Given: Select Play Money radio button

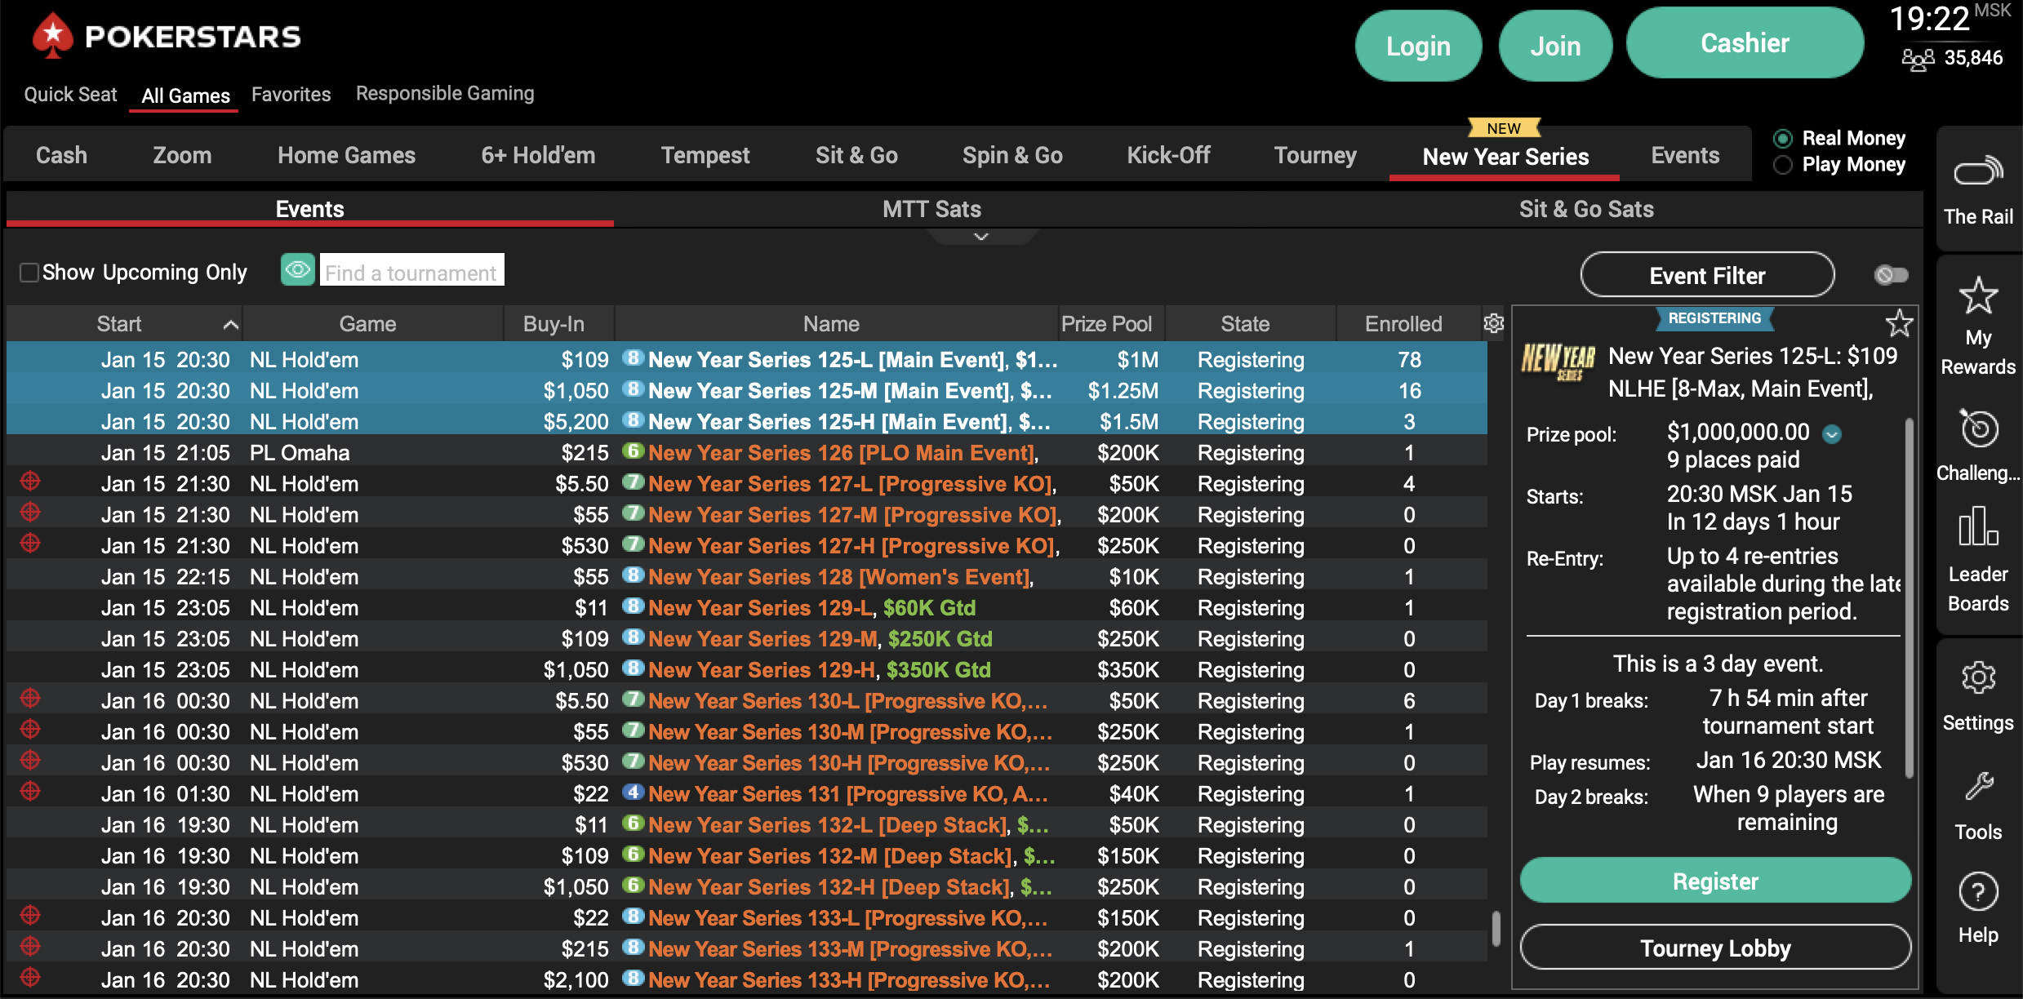Looking at the screenshot, I should click(1783, 165).
